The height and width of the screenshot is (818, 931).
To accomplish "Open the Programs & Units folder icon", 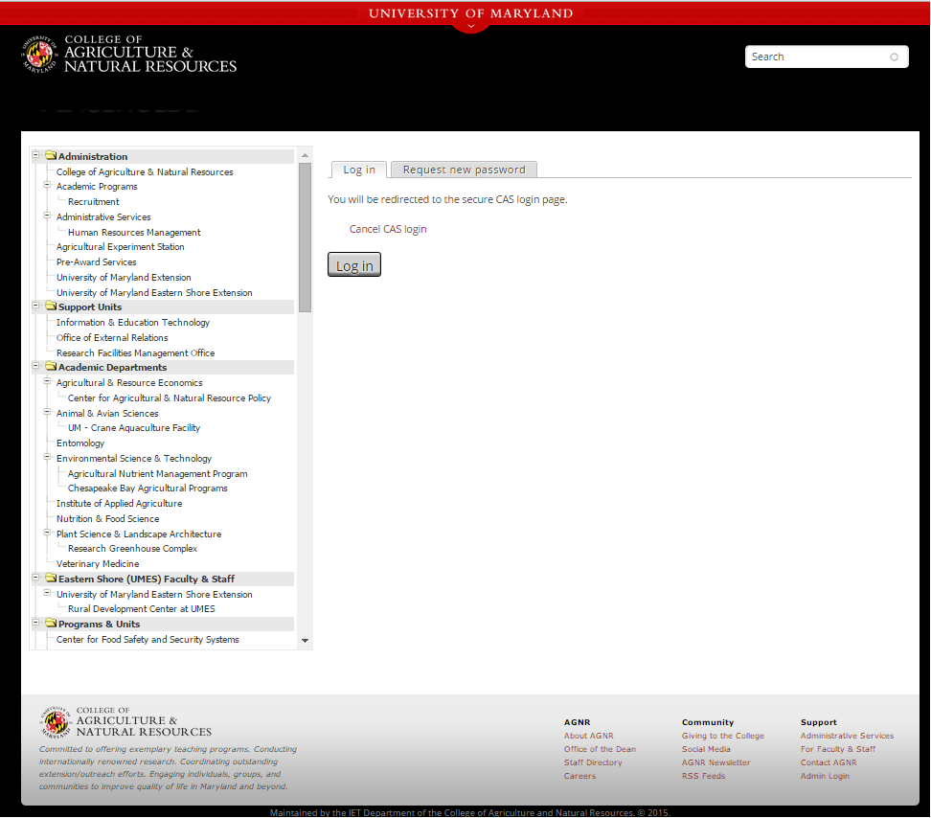I will point(51,624).
